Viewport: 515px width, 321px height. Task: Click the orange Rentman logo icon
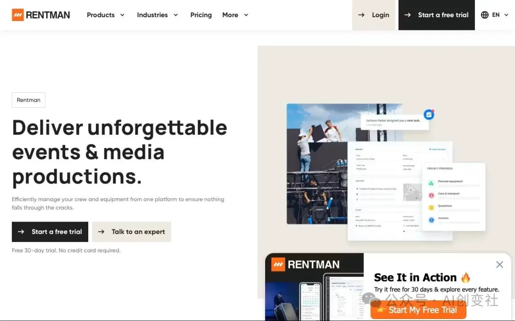[18, 15]
